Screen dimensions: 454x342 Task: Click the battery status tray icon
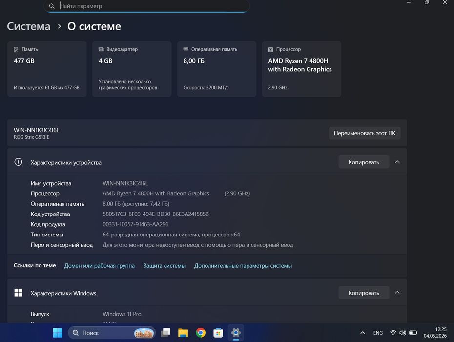coord(413,333)
